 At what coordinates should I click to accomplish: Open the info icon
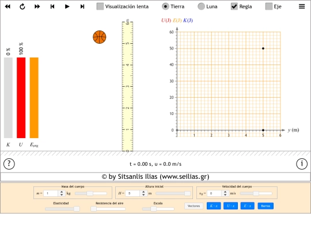coord(302,164)
